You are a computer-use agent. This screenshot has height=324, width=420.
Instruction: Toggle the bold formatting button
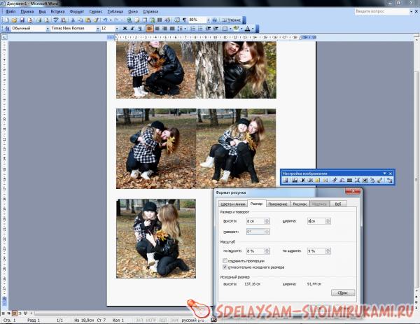[122, 29]
